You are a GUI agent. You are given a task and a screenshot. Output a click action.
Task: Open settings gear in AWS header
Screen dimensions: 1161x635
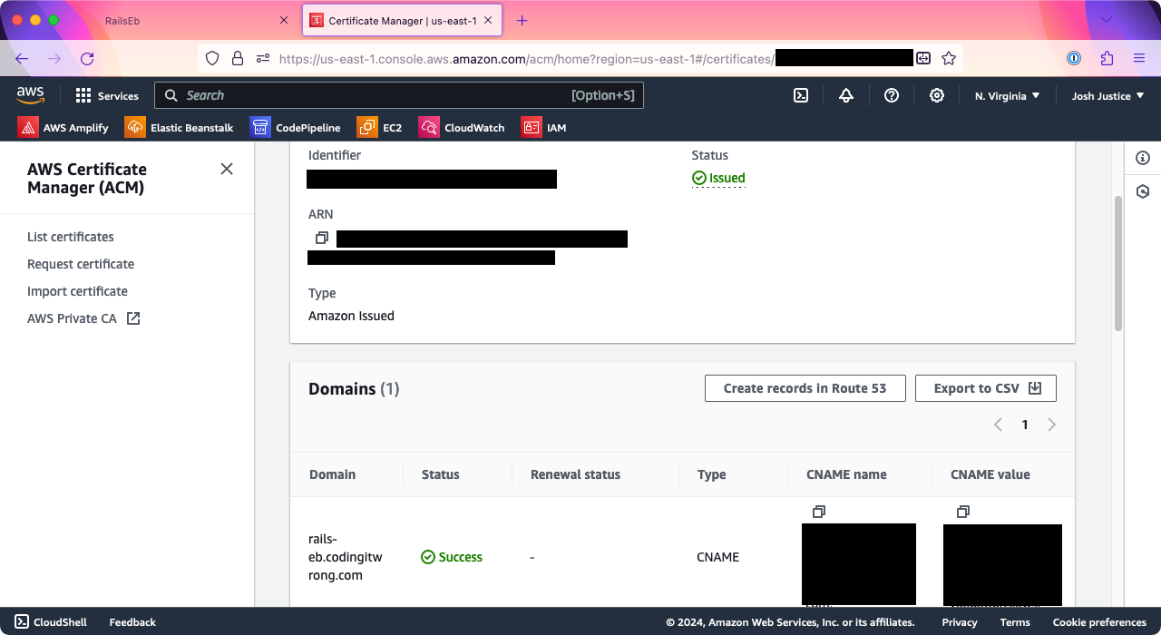click(x=937, y=95)
